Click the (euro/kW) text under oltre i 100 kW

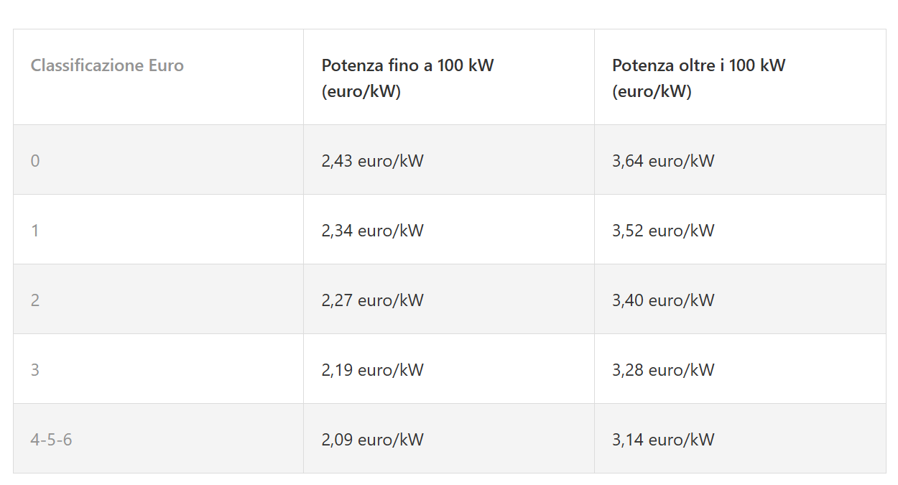[x=652, y=92]
